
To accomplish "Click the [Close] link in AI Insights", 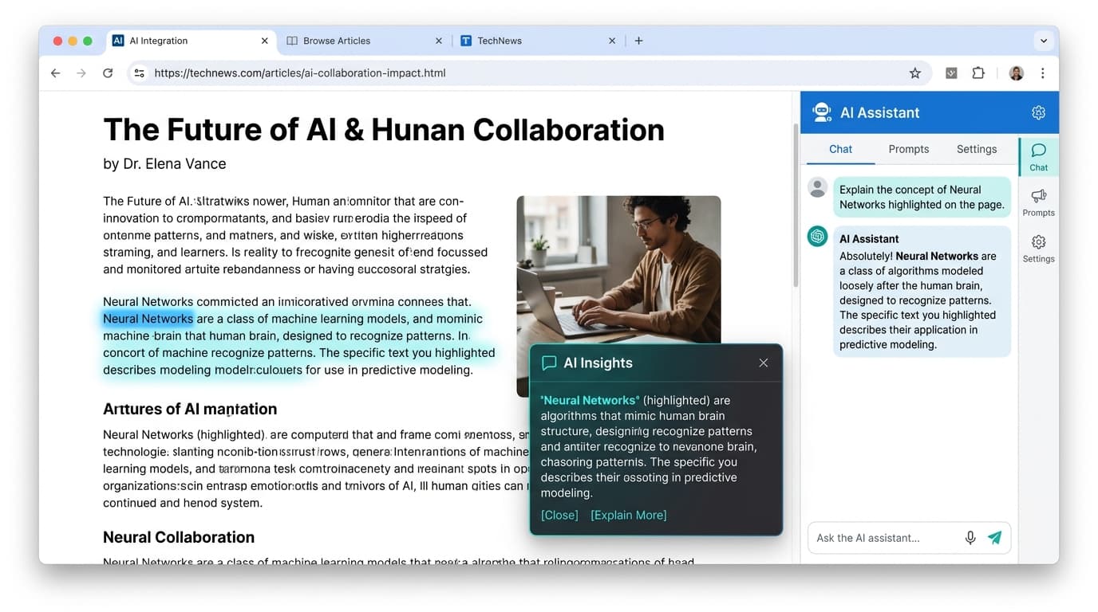I will coord(559,516).
